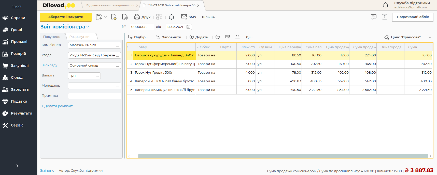Click the barcode scanner icon
Viewport: 437px width, 175px height.
click(x=228, y=37)
